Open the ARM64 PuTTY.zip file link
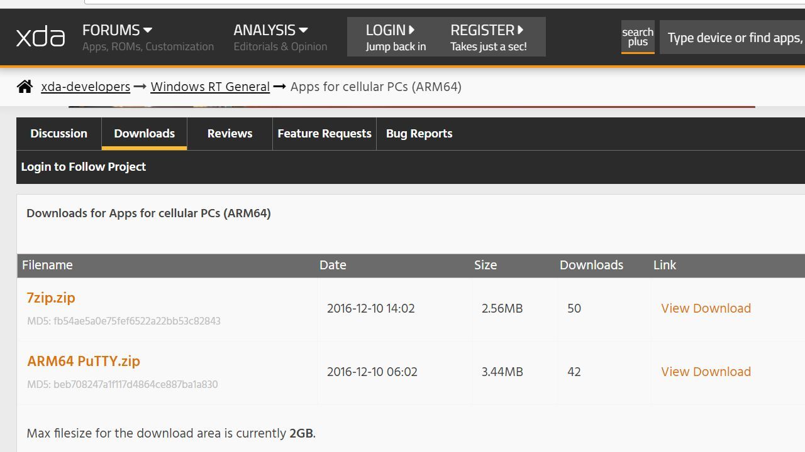This screenshot has width=805, height=452. [x=84, y=361]
